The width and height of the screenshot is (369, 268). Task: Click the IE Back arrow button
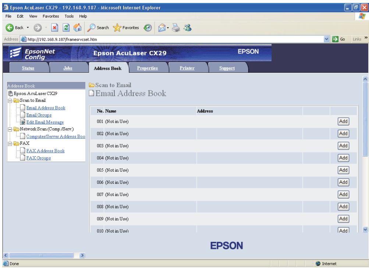point(10,28)
